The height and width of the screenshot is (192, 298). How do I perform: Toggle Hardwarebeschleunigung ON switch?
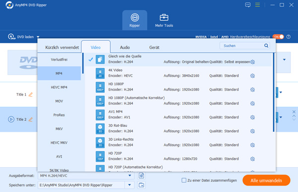coord(278,37)
